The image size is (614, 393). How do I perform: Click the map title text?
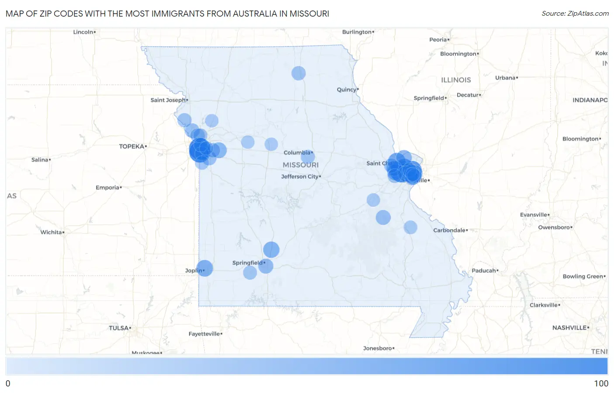pyautogui.click(x=167, y=14)
